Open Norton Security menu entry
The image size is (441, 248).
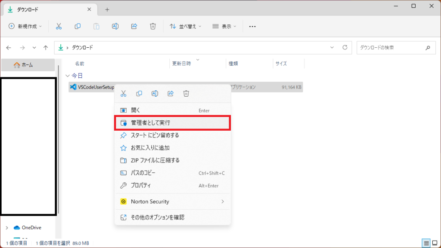coord(173,202)
